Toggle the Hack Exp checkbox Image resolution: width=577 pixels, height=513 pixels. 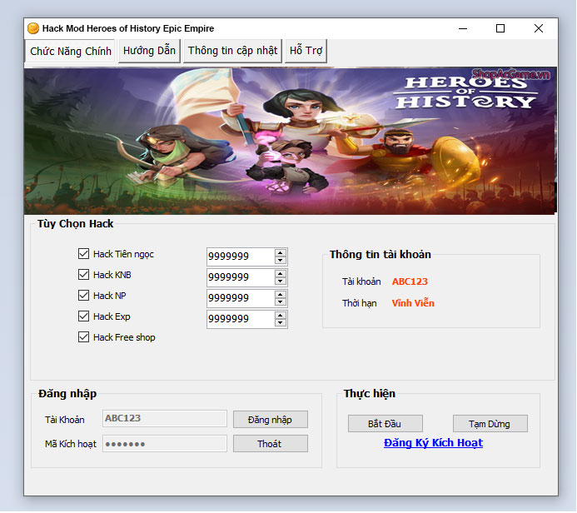pyautogui.click(x=83, y=316)
